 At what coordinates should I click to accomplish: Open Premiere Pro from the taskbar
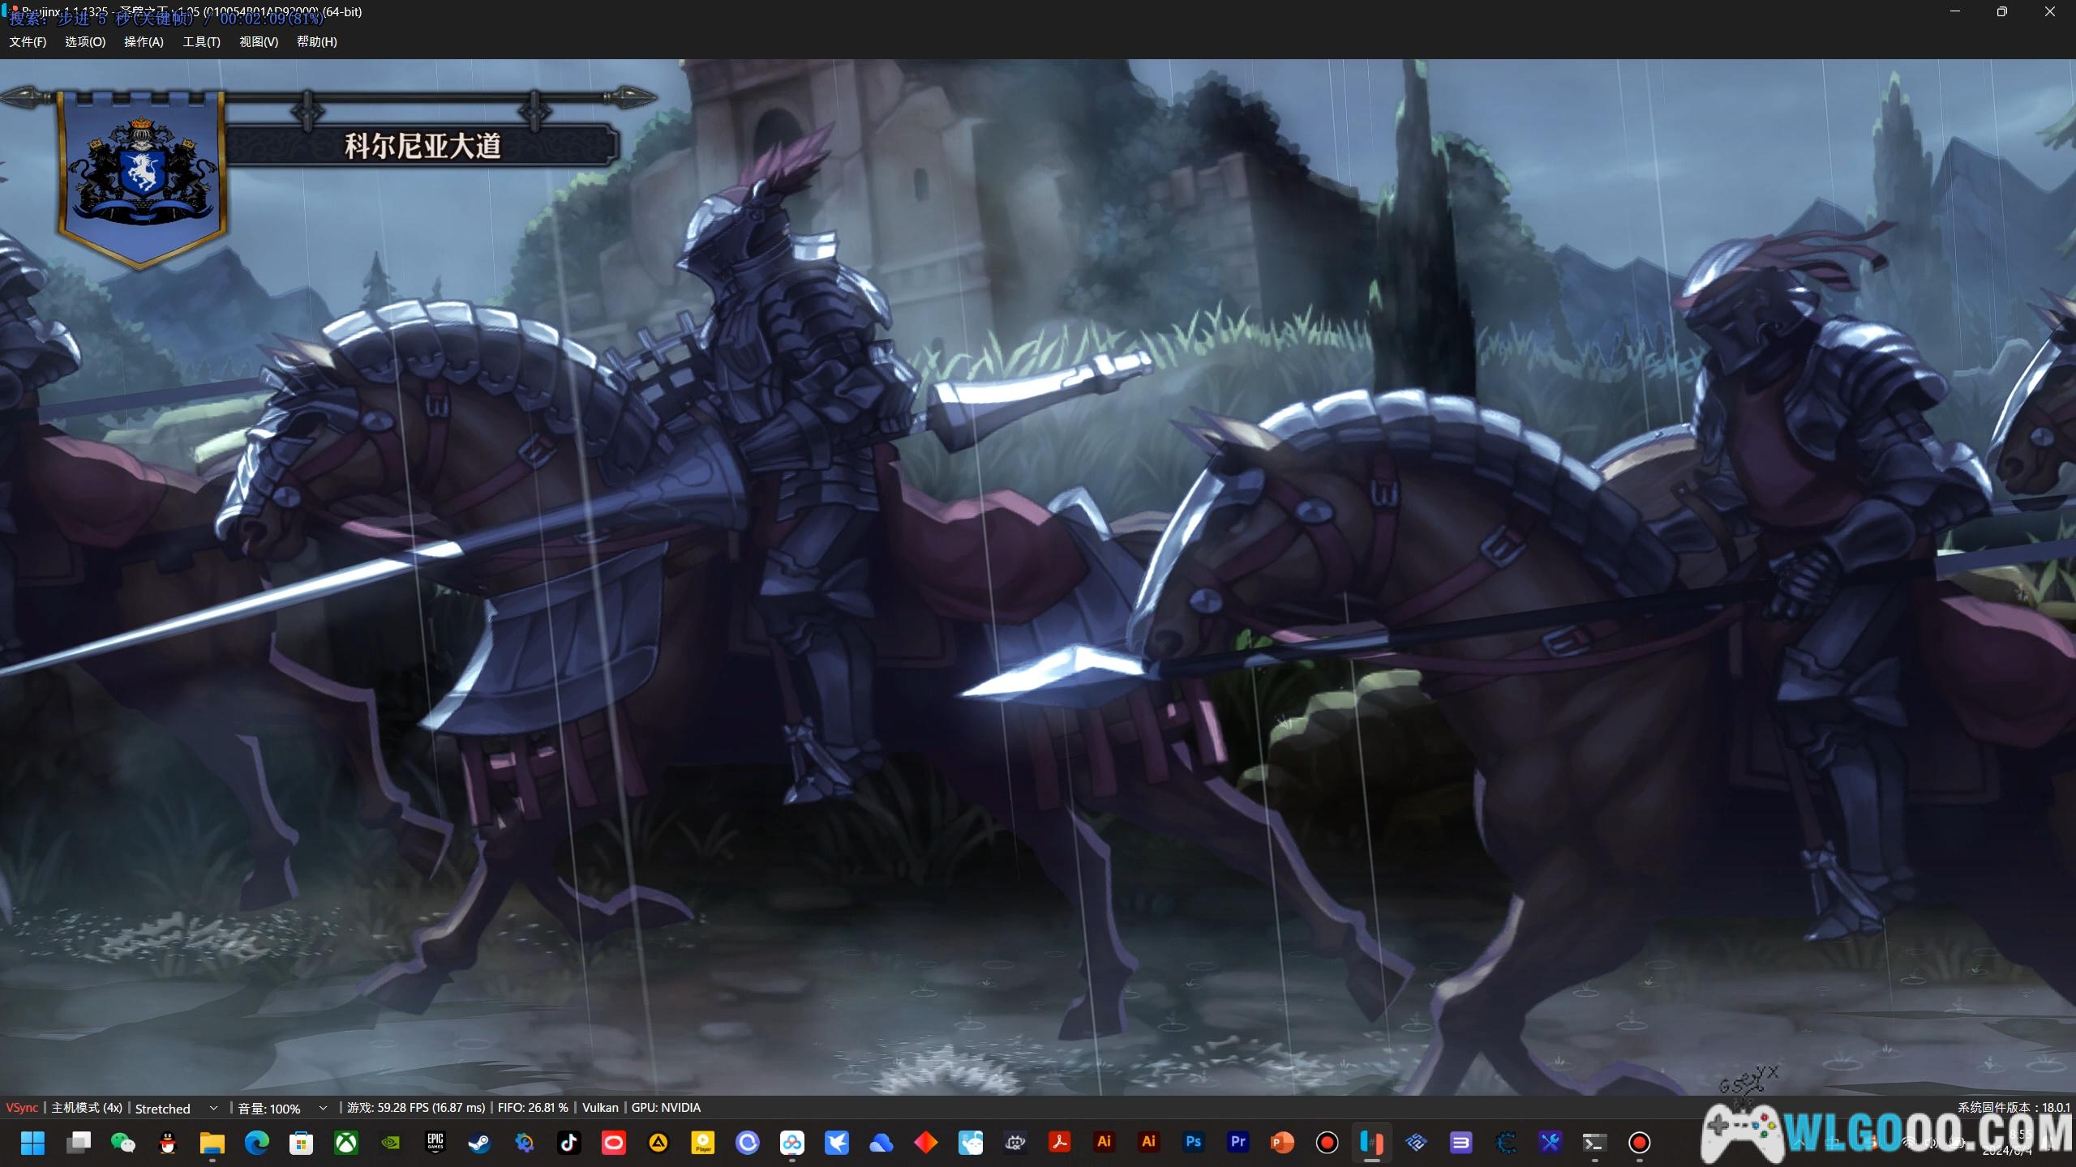[1237, 1143]
